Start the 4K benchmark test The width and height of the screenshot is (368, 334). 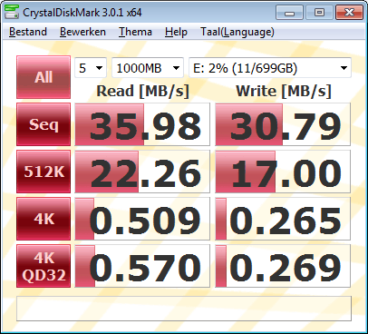(44, 219)
